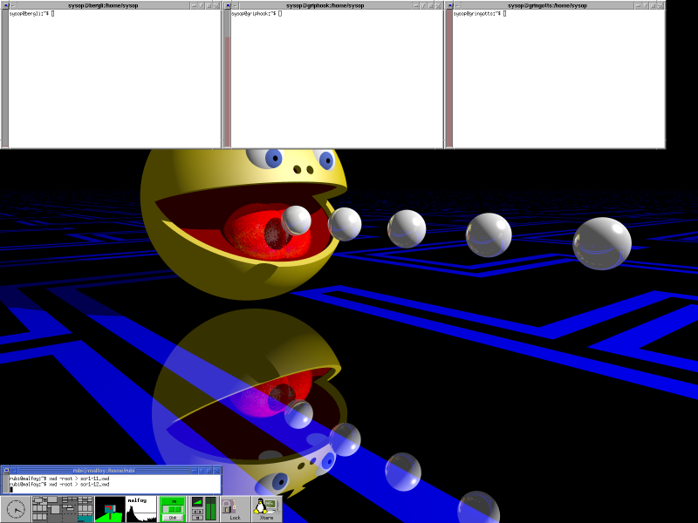Viewport: 698px width, 523px height.
Task: Shade the sysop@bergli window with triangle button
Action: 202,5
